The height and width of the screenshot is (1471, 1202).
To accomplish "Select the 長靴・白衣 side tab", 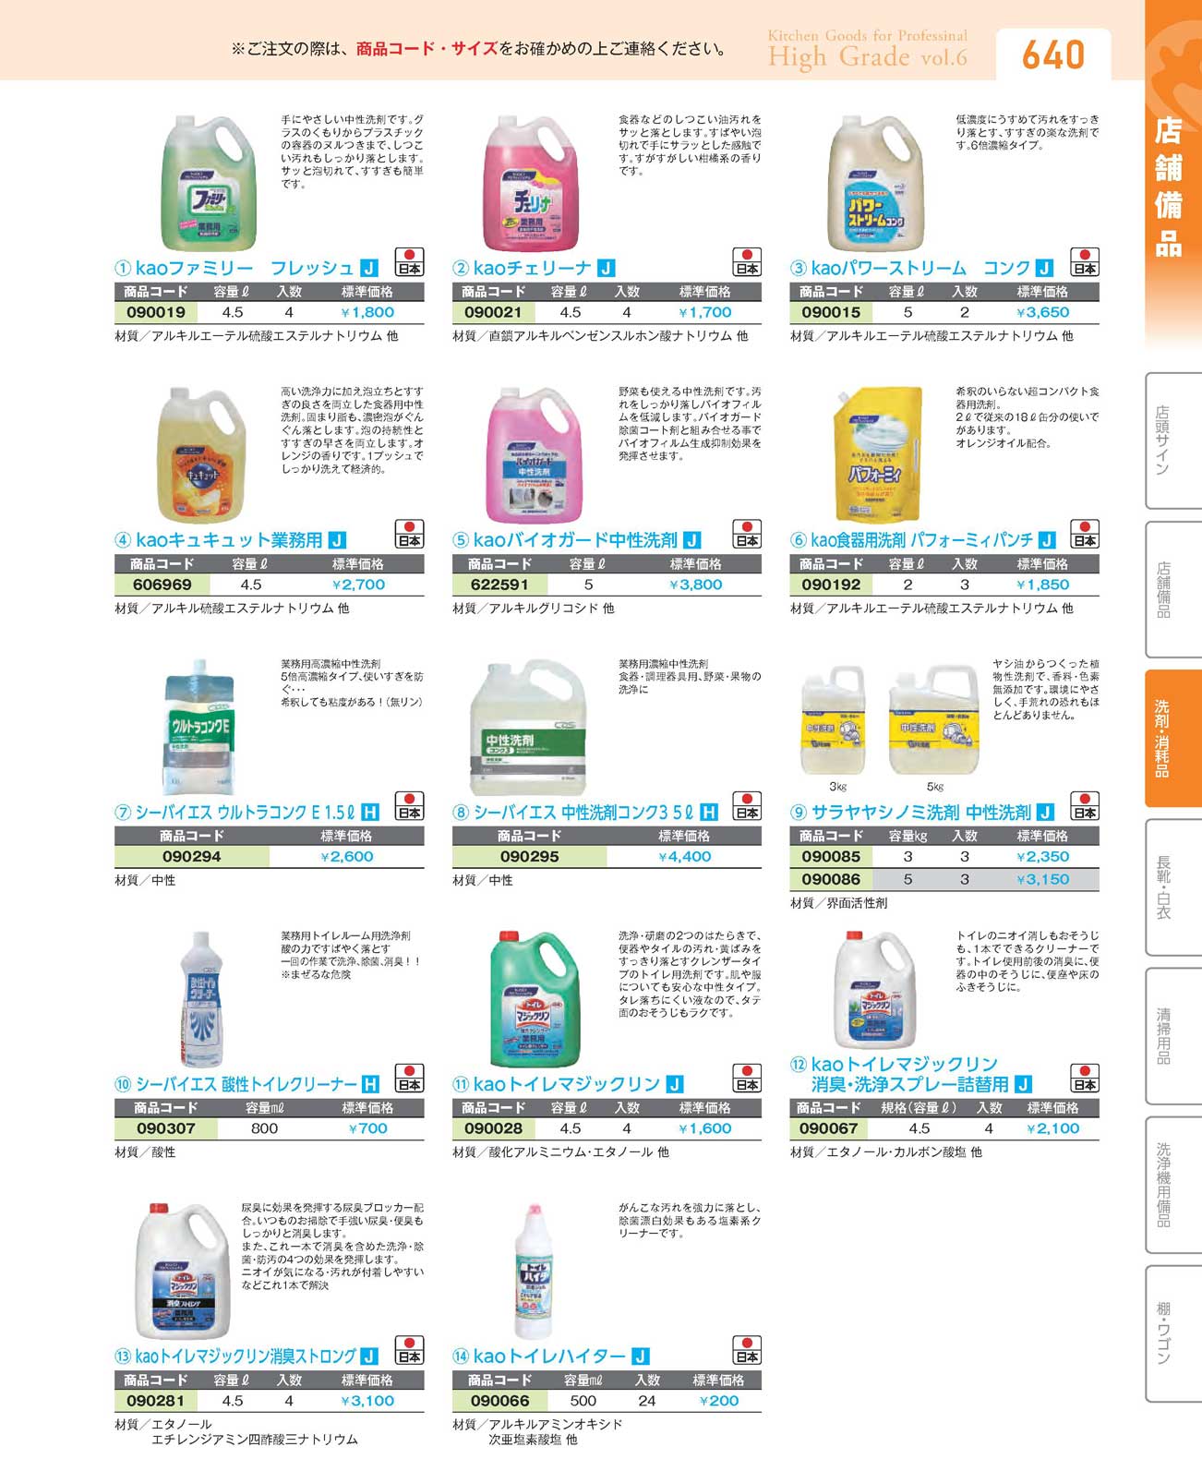I will (1172, 887).
